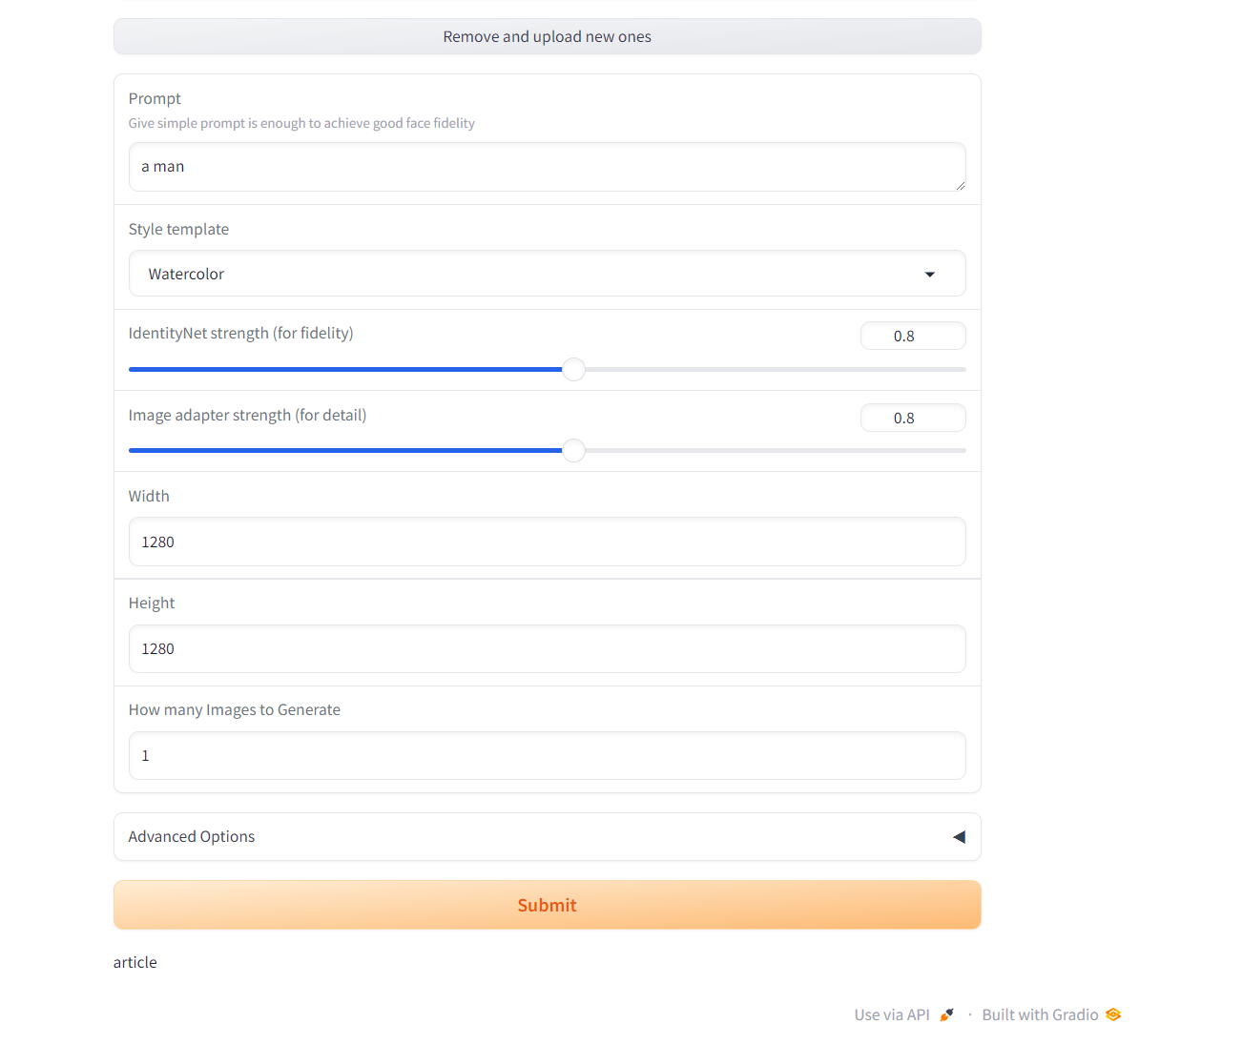Open the Built with Gradio link
1243x1044 pixels.
[1038, 1013]
